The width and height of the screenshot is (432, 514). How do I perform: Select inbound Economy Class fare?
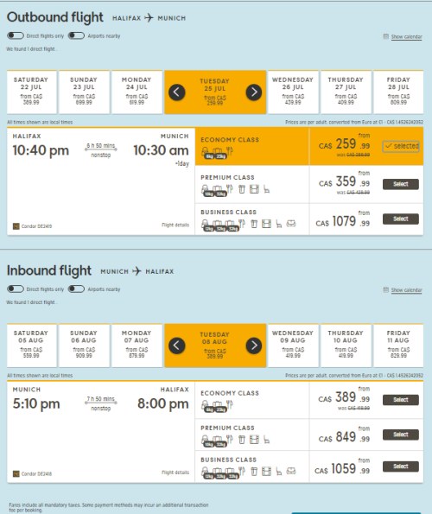[x=401, y=400]
